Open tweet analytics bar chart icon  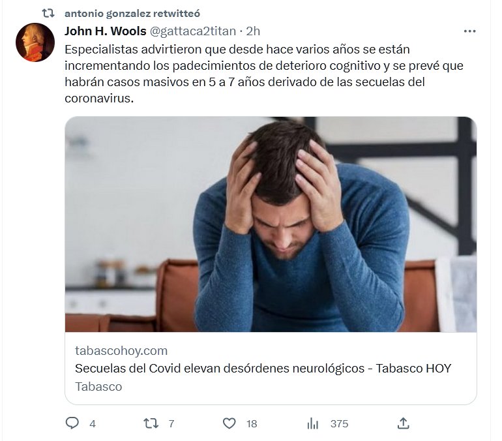coord(312,423)
